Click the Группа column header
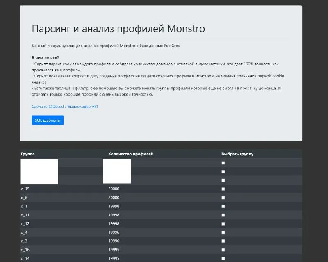This screenshot has height=262, width=328. (x=28, y=154)
